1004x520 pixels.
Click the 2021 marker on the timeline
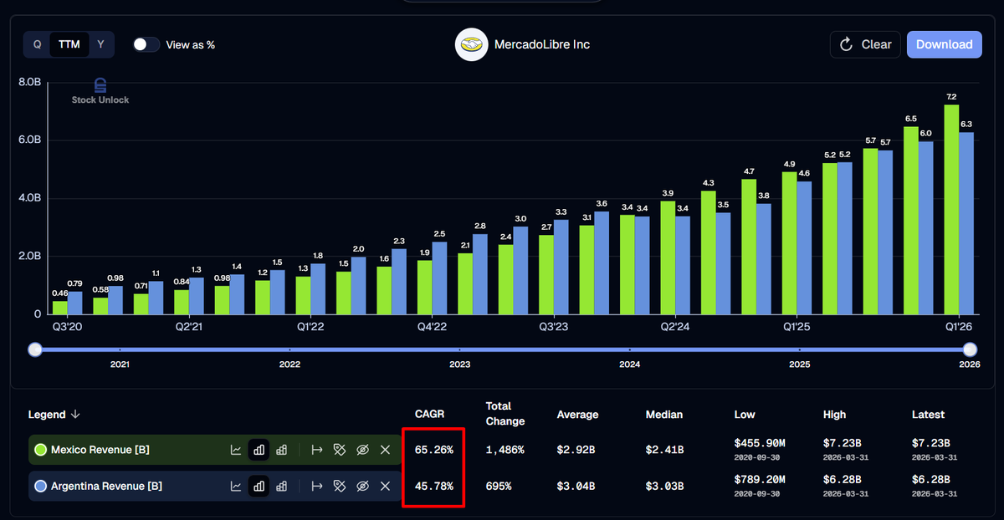pos(120,365)
